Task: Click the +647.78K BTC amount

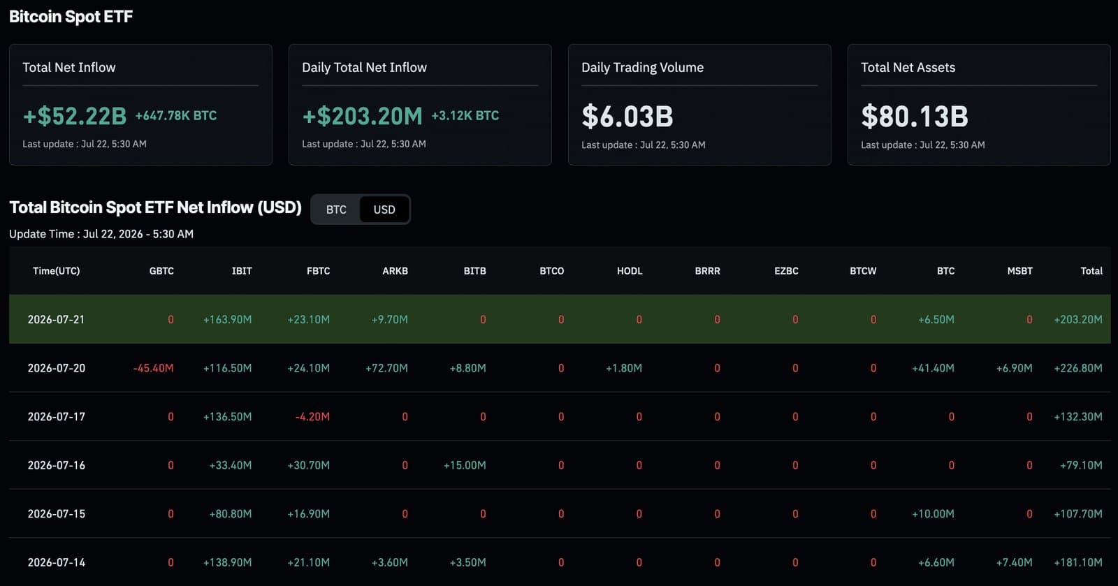Action: pyautogui.click(x=176, y=116)
